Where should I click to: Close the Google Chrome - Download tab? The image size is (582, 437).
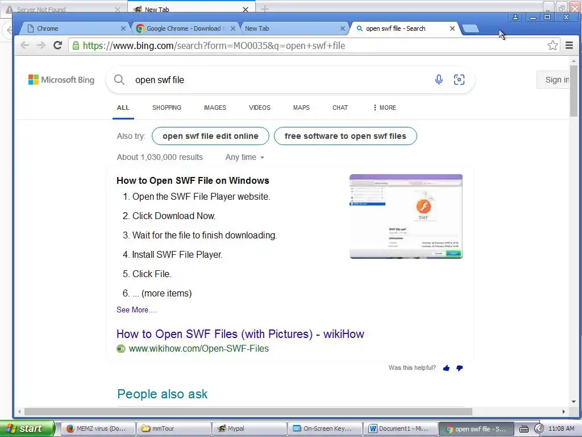(232, 28)
